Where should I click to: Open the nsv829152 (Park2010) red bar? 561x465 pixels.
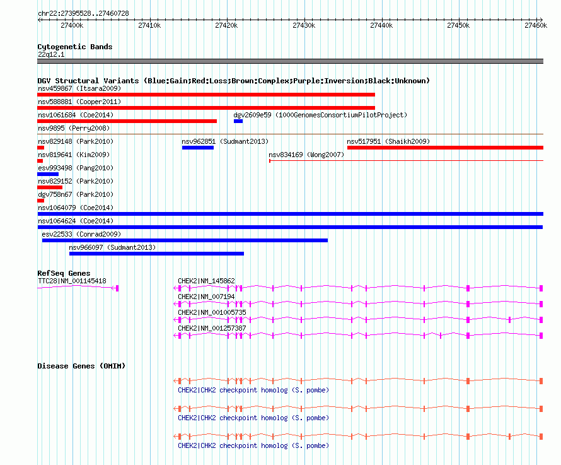[x=50, y=187]
